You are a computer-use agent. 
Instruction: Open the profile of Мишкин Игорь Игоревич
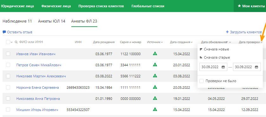[x=37, y=110]
